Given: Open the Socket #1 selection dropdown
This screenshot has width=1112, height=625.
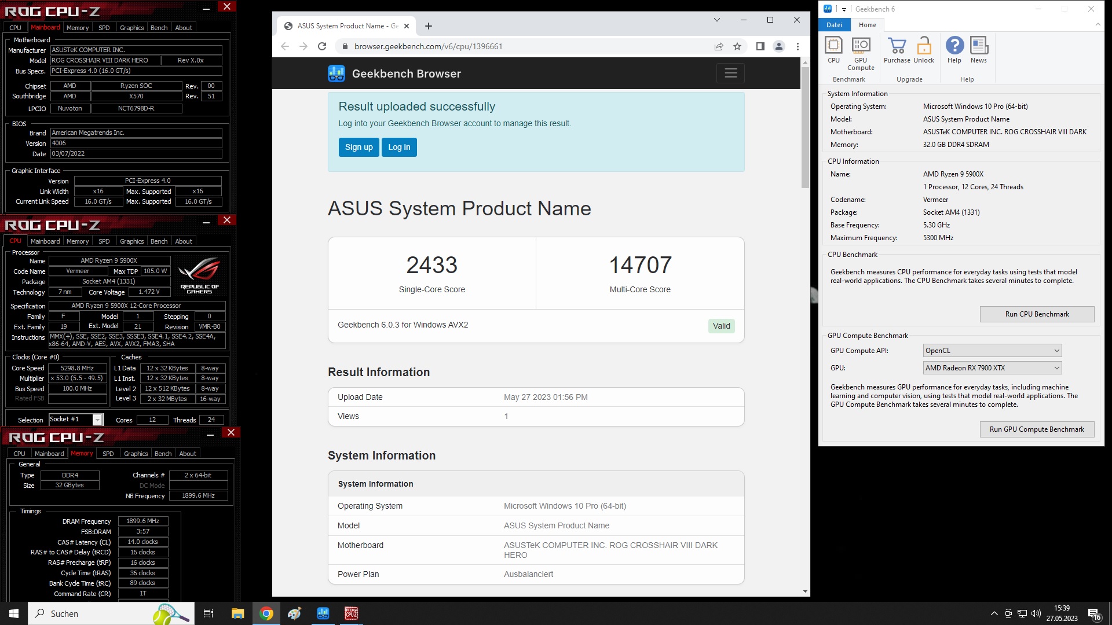Looking at the screenshot, I should point(76,420).
